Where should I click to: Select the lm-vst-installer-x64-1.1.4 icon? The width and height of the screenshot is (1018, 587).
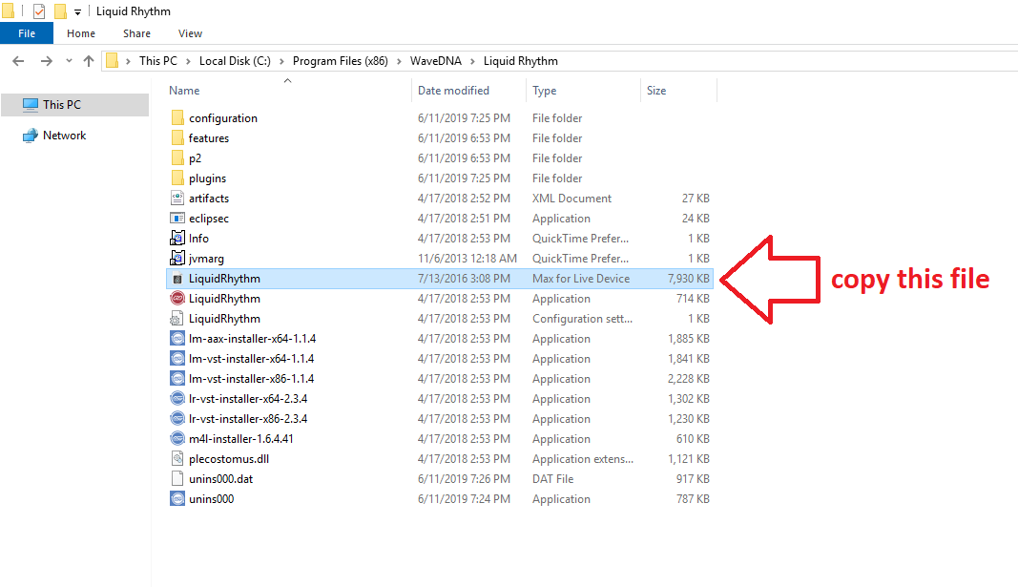[177, 359]
